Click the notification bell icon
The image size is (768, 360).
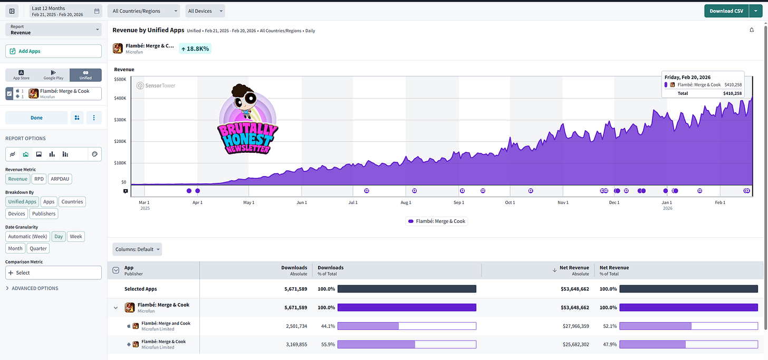752,30
